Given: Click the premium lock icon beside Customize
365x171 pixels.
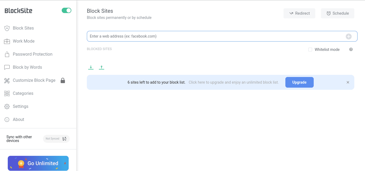Looking at the screenshot, I should tap(63, 80).
